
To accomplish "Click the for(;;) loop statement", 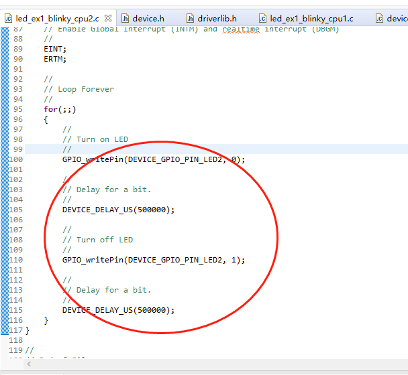I will point(60,109).
